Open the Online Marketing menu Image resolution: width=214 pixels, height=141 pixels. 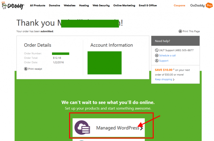pyautogui.click(x=124, y=5)
